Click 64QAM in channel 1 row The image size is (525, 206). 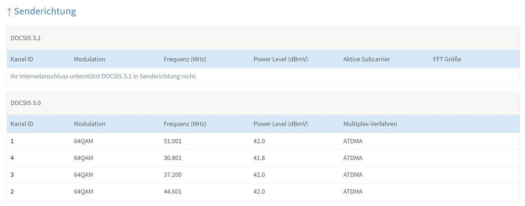pyautogui.click(x=84, y=141)
